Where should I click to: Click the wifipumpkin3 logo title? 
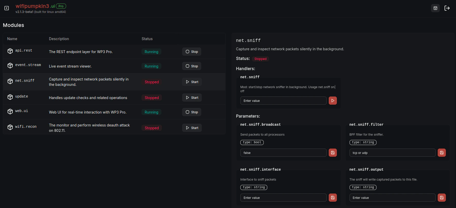pos(32,6)
